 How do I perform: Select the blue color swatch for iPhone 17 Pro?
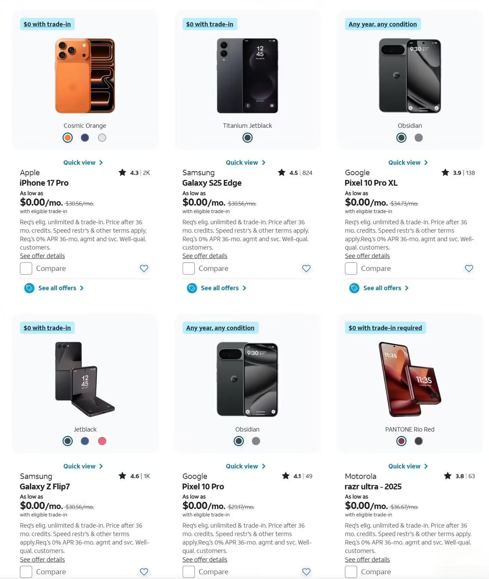(x=85, y=138)
